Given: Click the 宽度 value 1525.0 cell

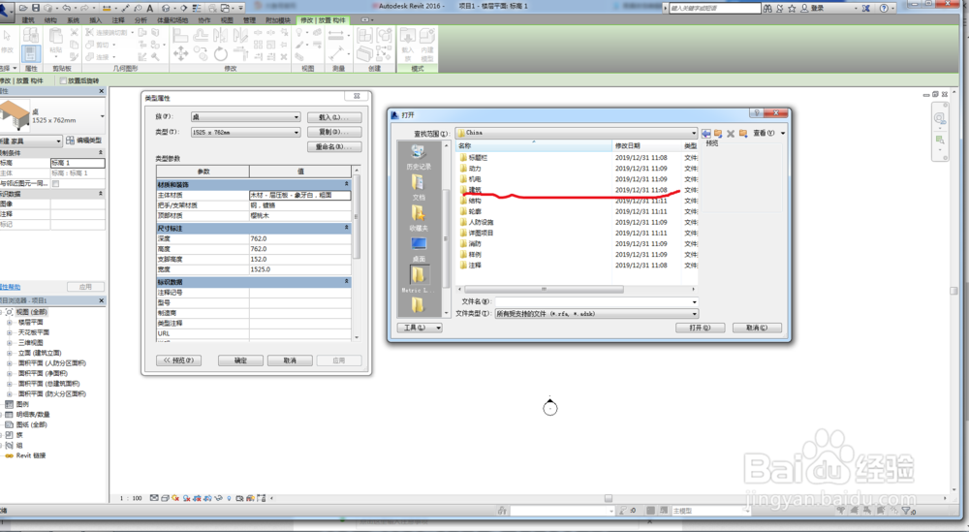Looking at the screenshot, I should pos(299,269).
